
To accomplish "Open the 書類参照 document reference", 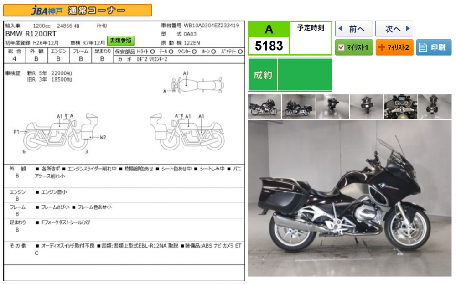I will 121,41.
